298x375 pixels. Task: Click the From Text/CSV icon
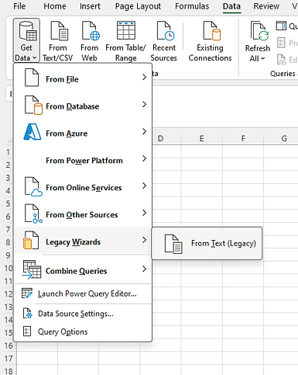point(59,31)
